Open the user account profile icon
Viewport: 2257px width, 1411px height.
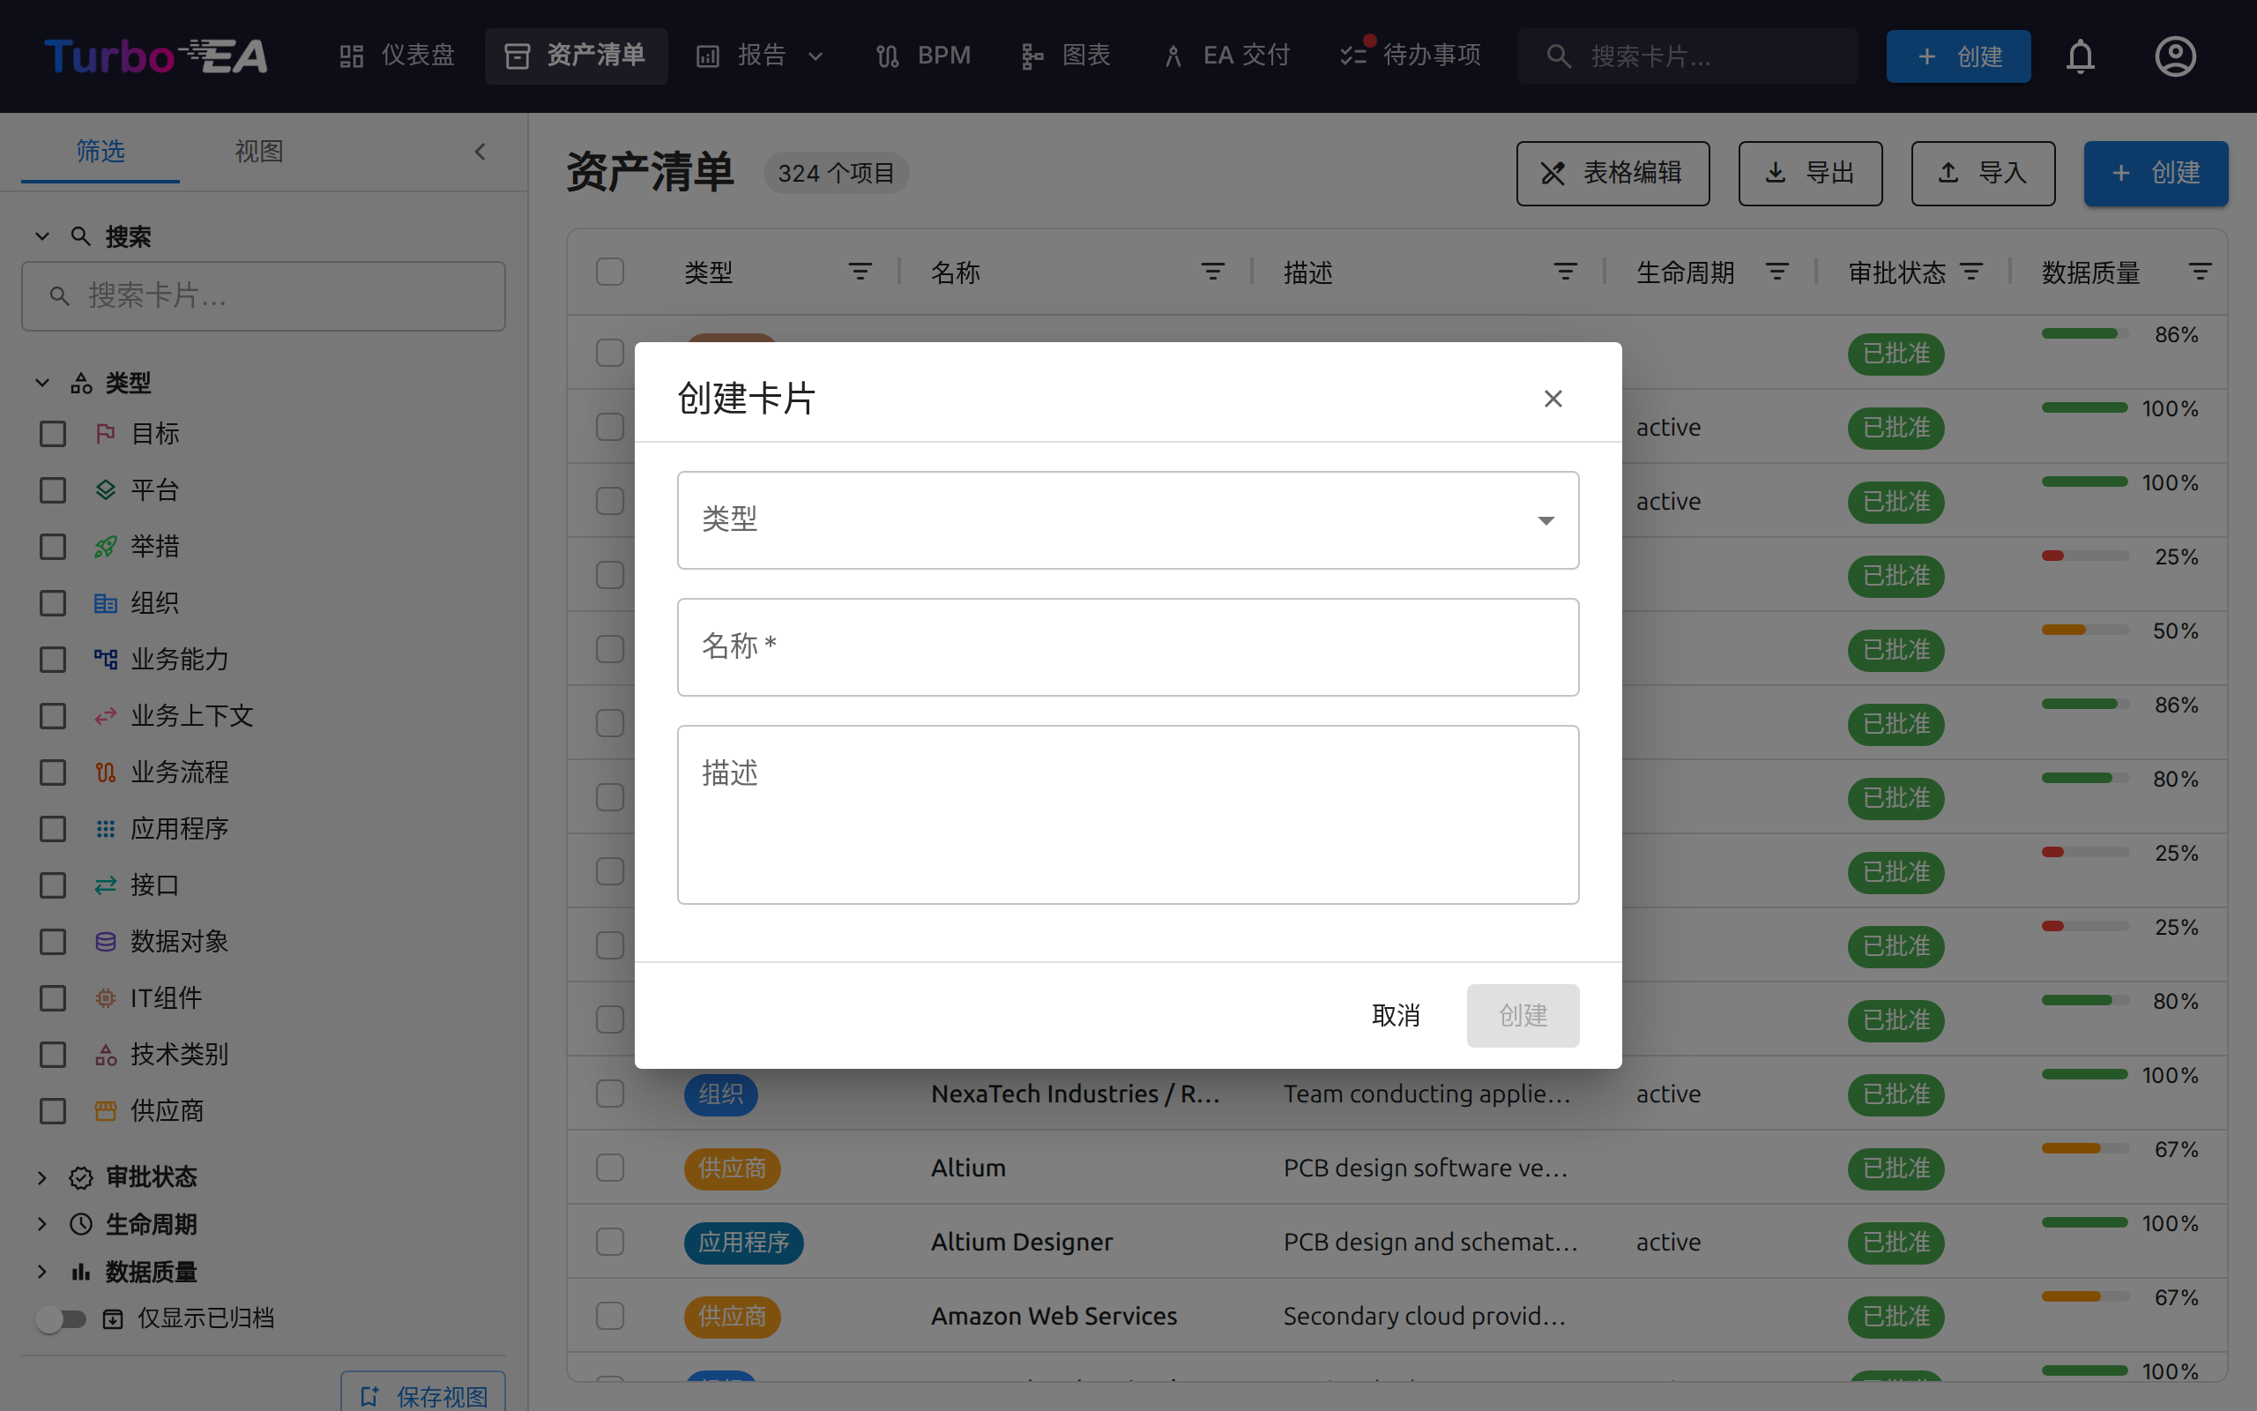[x=2175, y=56]
